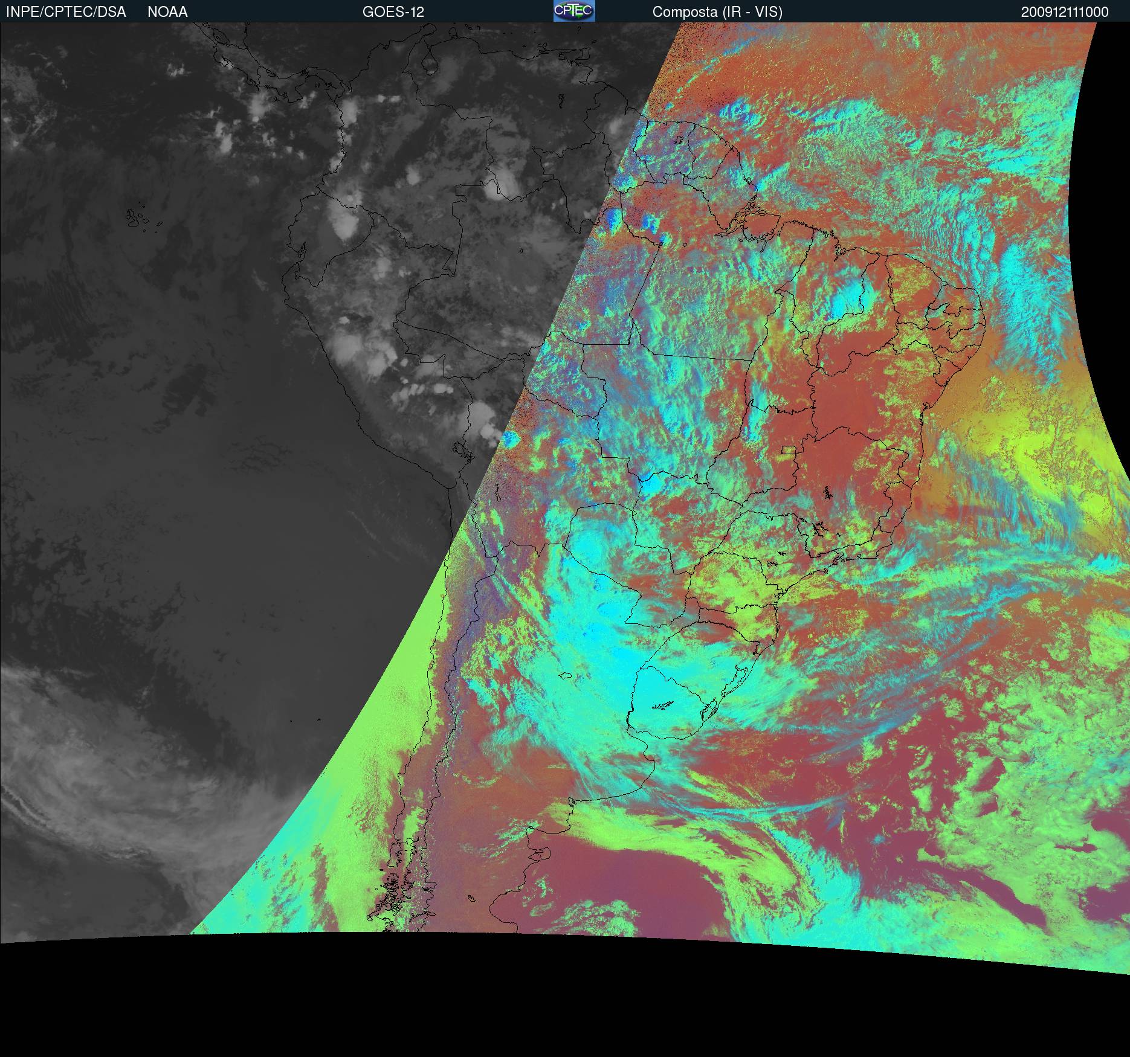
Task: Click the NOAA label in the header
Action: click(x=167, y=12)
